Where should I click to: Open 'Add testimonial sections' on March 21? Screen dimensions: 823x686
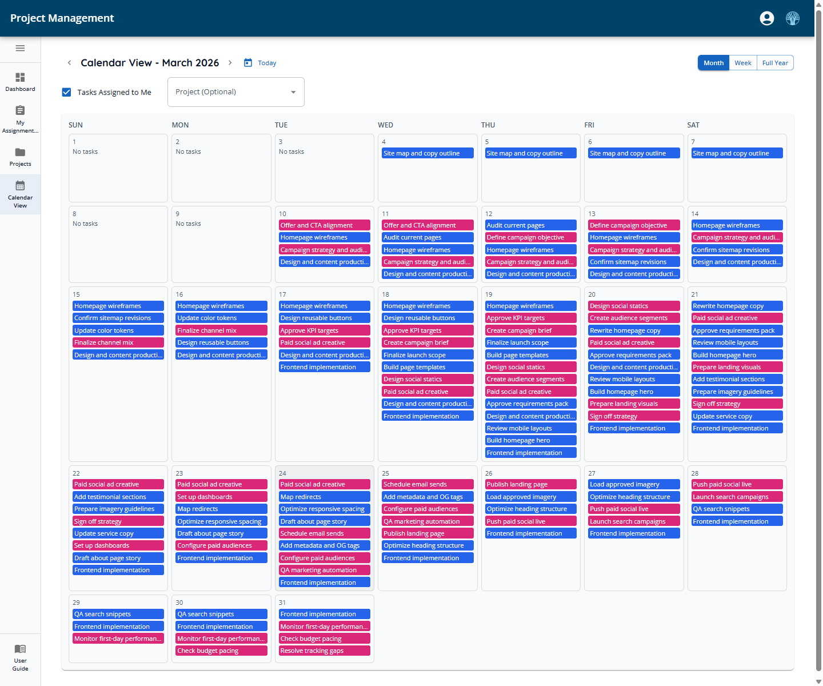click(x=737, y=379)
